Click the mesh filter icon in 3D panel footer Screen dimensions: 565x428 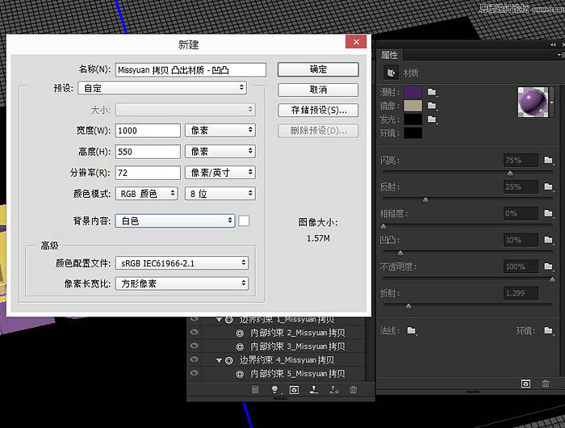tap(255, 389)
